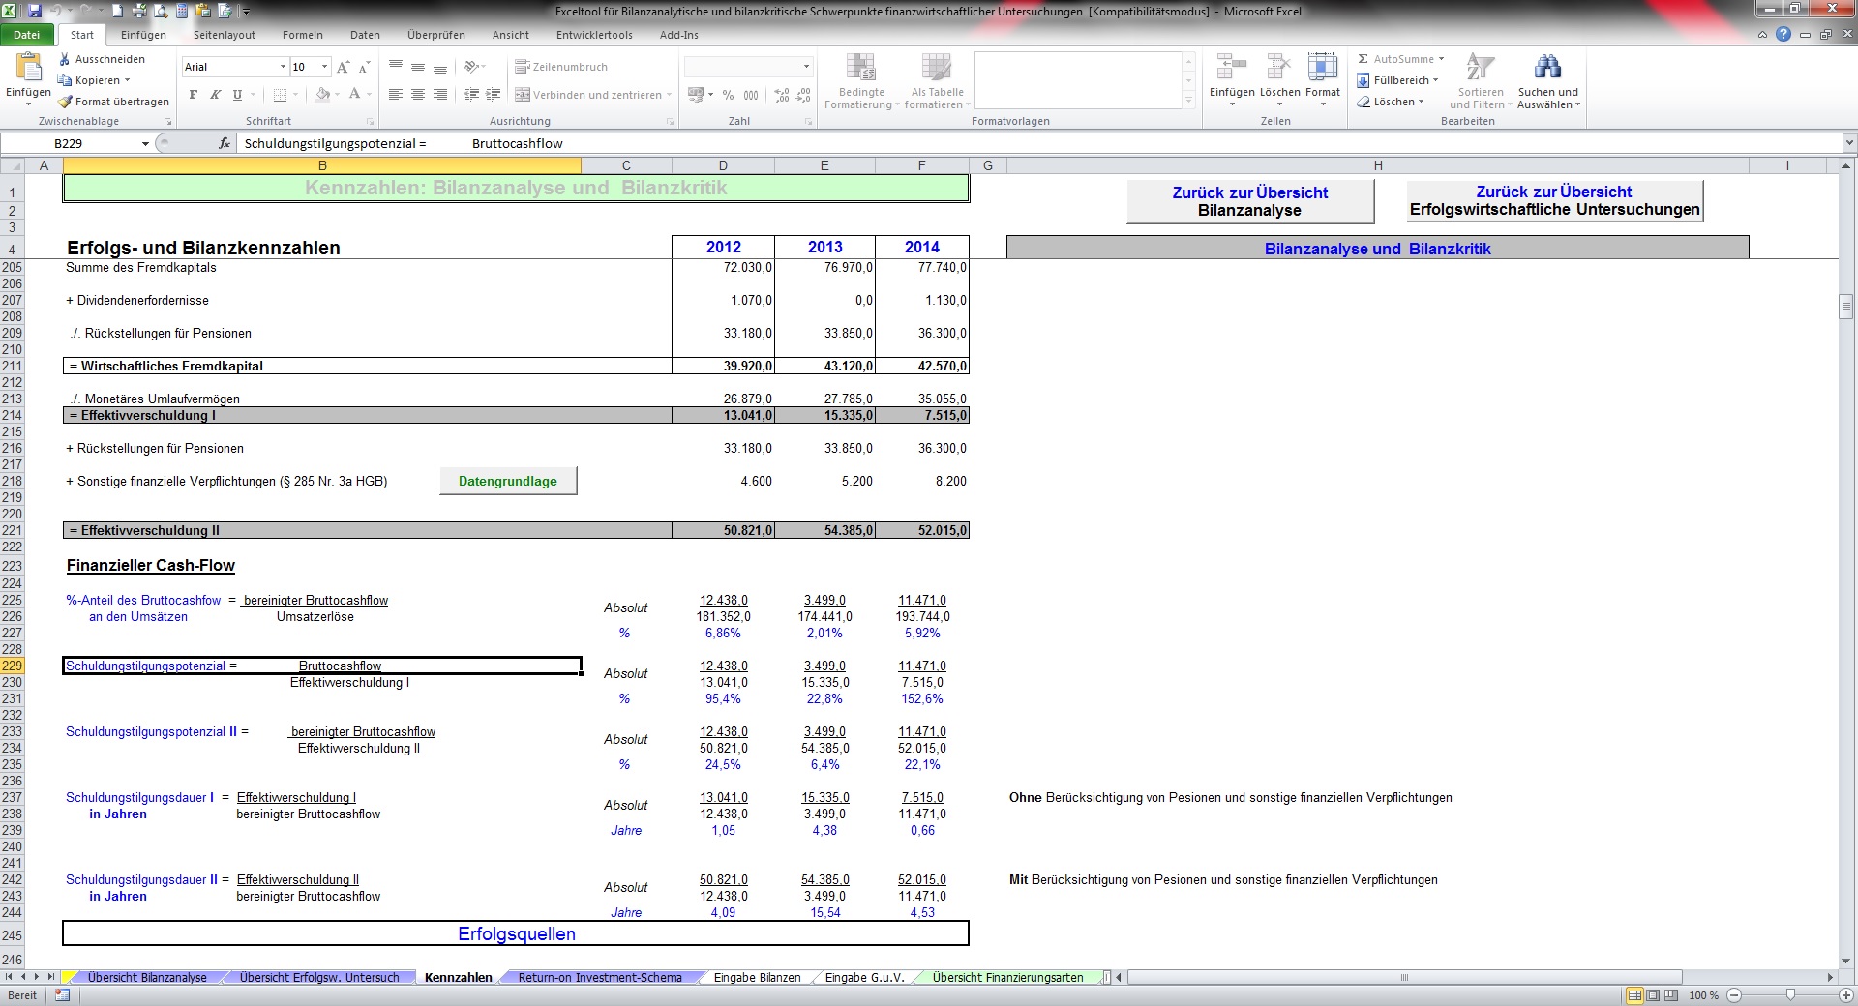Open fill color paint bucket
The image size is (1858, 1006).
click(322, 95)
